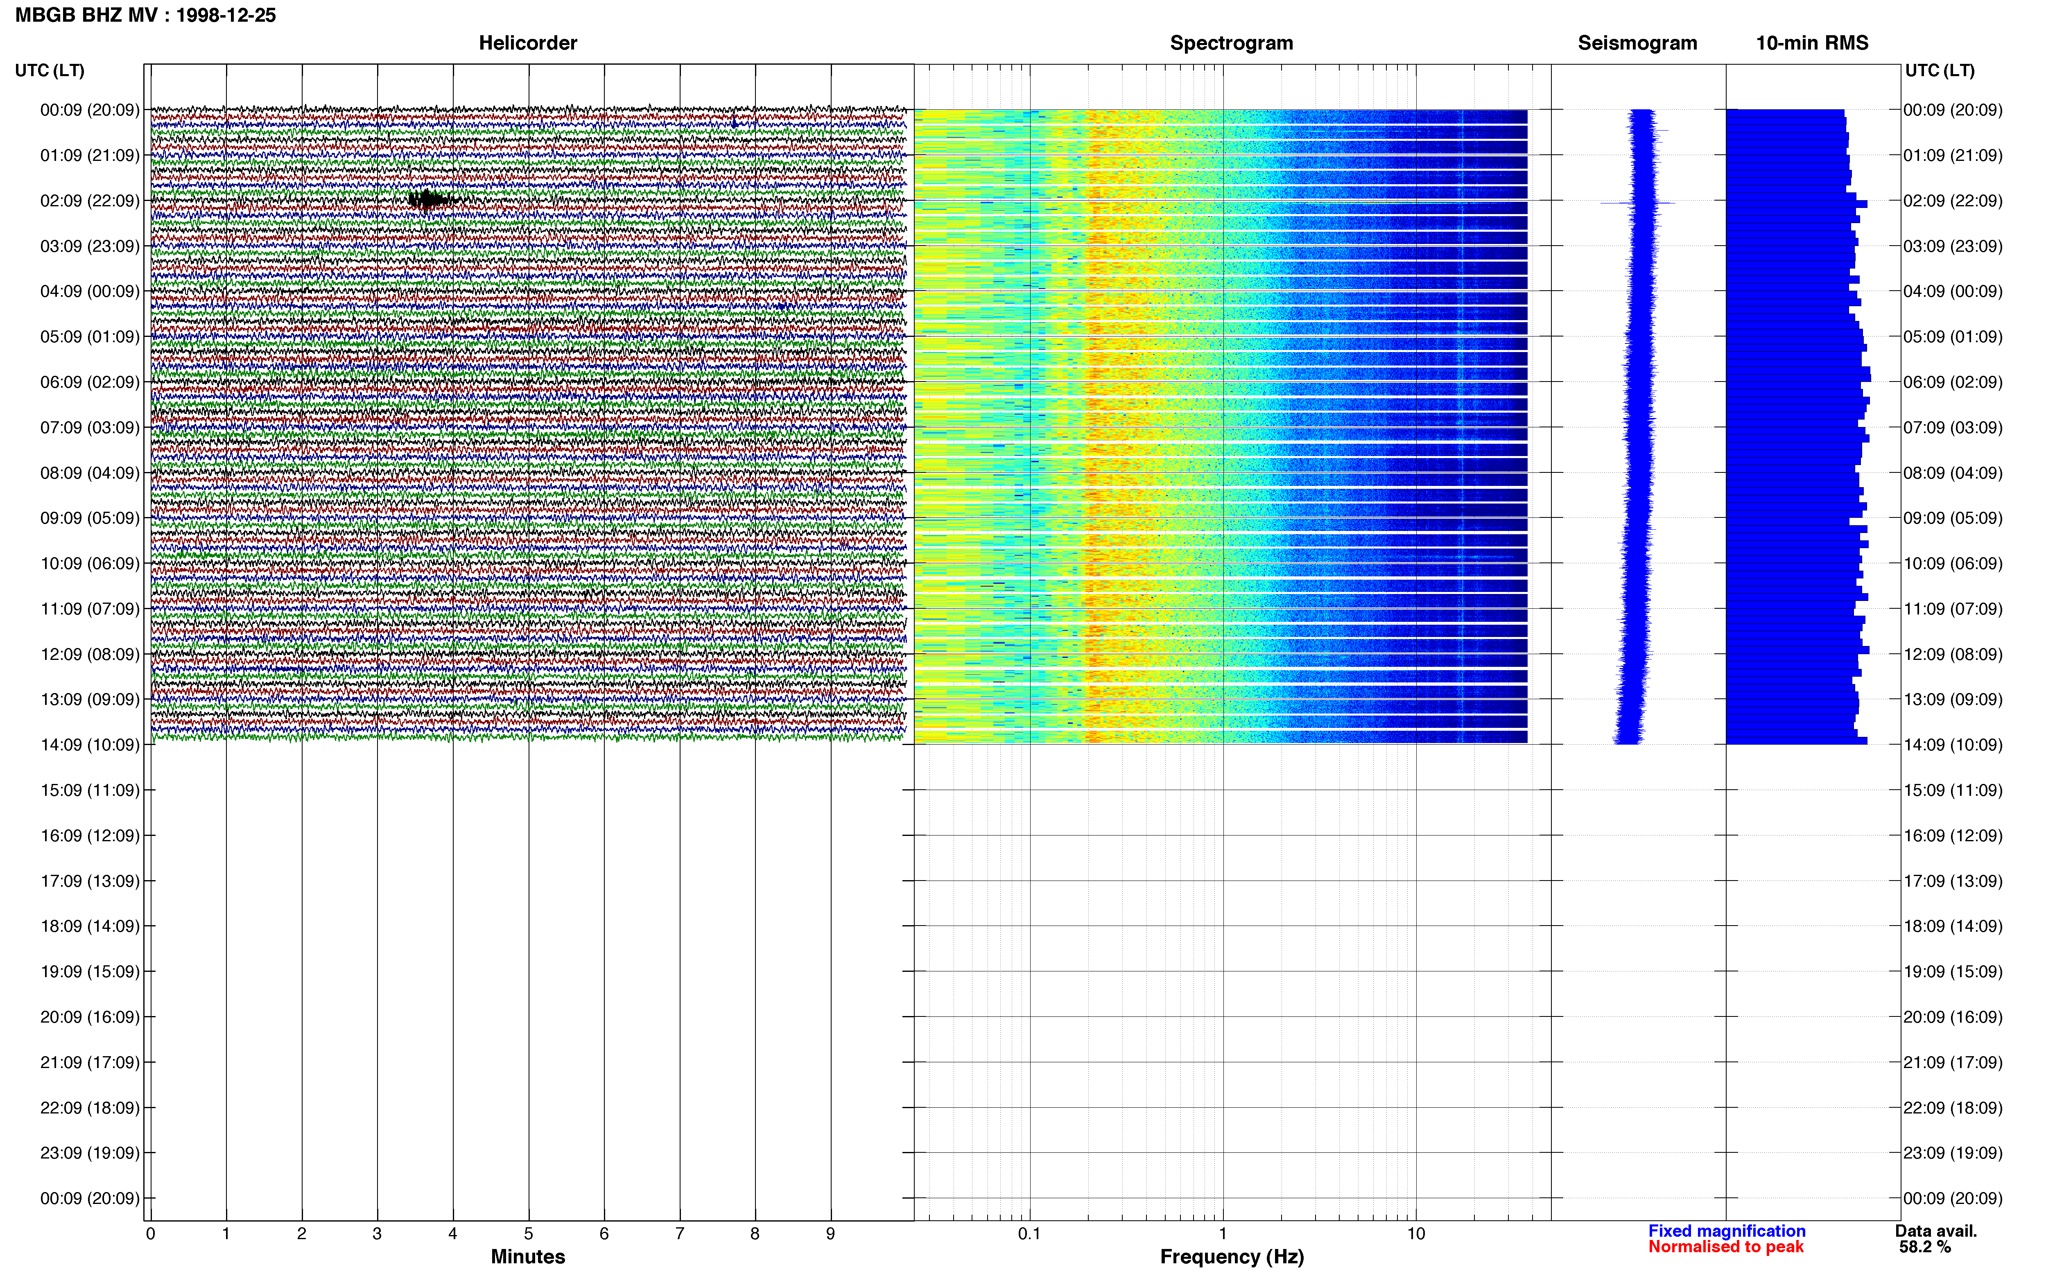Click left time label 19:09 (15:09)

(90, 971)
